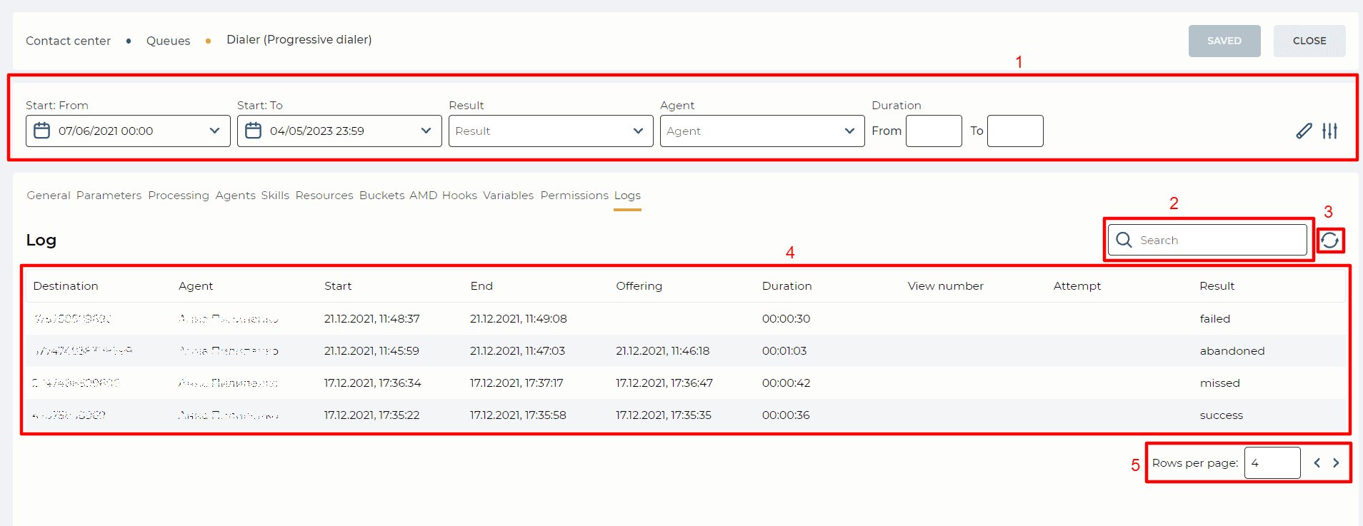
Task: Open the Permissions tab
Action: click(574, 195)
